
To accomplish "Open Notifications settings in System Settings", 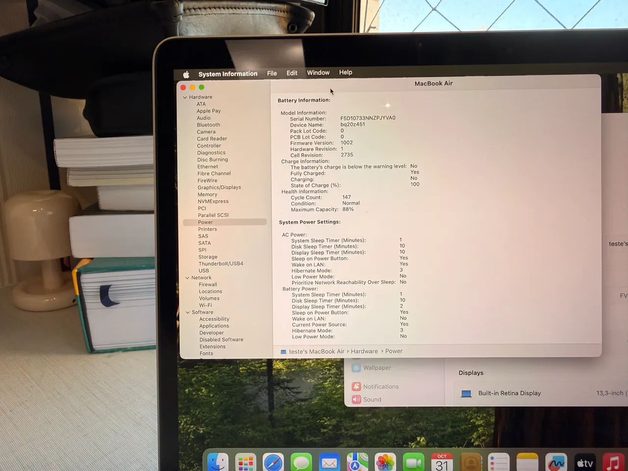I will coord(380,386).
